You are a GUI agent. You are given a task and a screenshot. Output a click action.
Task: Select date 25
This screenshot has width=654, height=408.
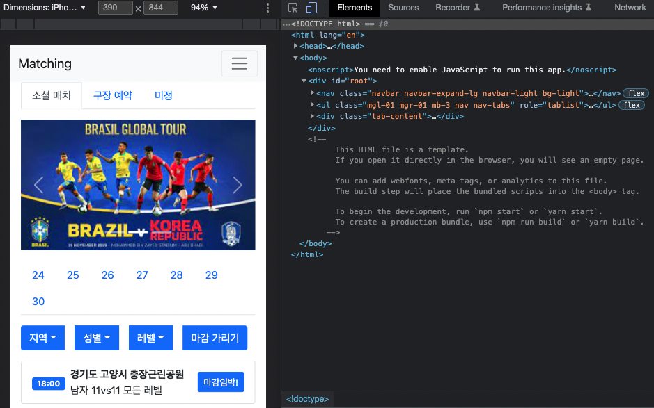(x=73, y=275)
